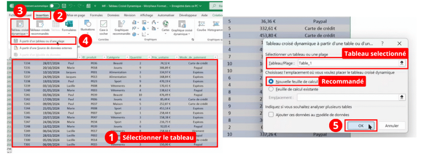
Task: Open the Prix_unitaire column filter dropdown
Action: (x=177, y=57)
